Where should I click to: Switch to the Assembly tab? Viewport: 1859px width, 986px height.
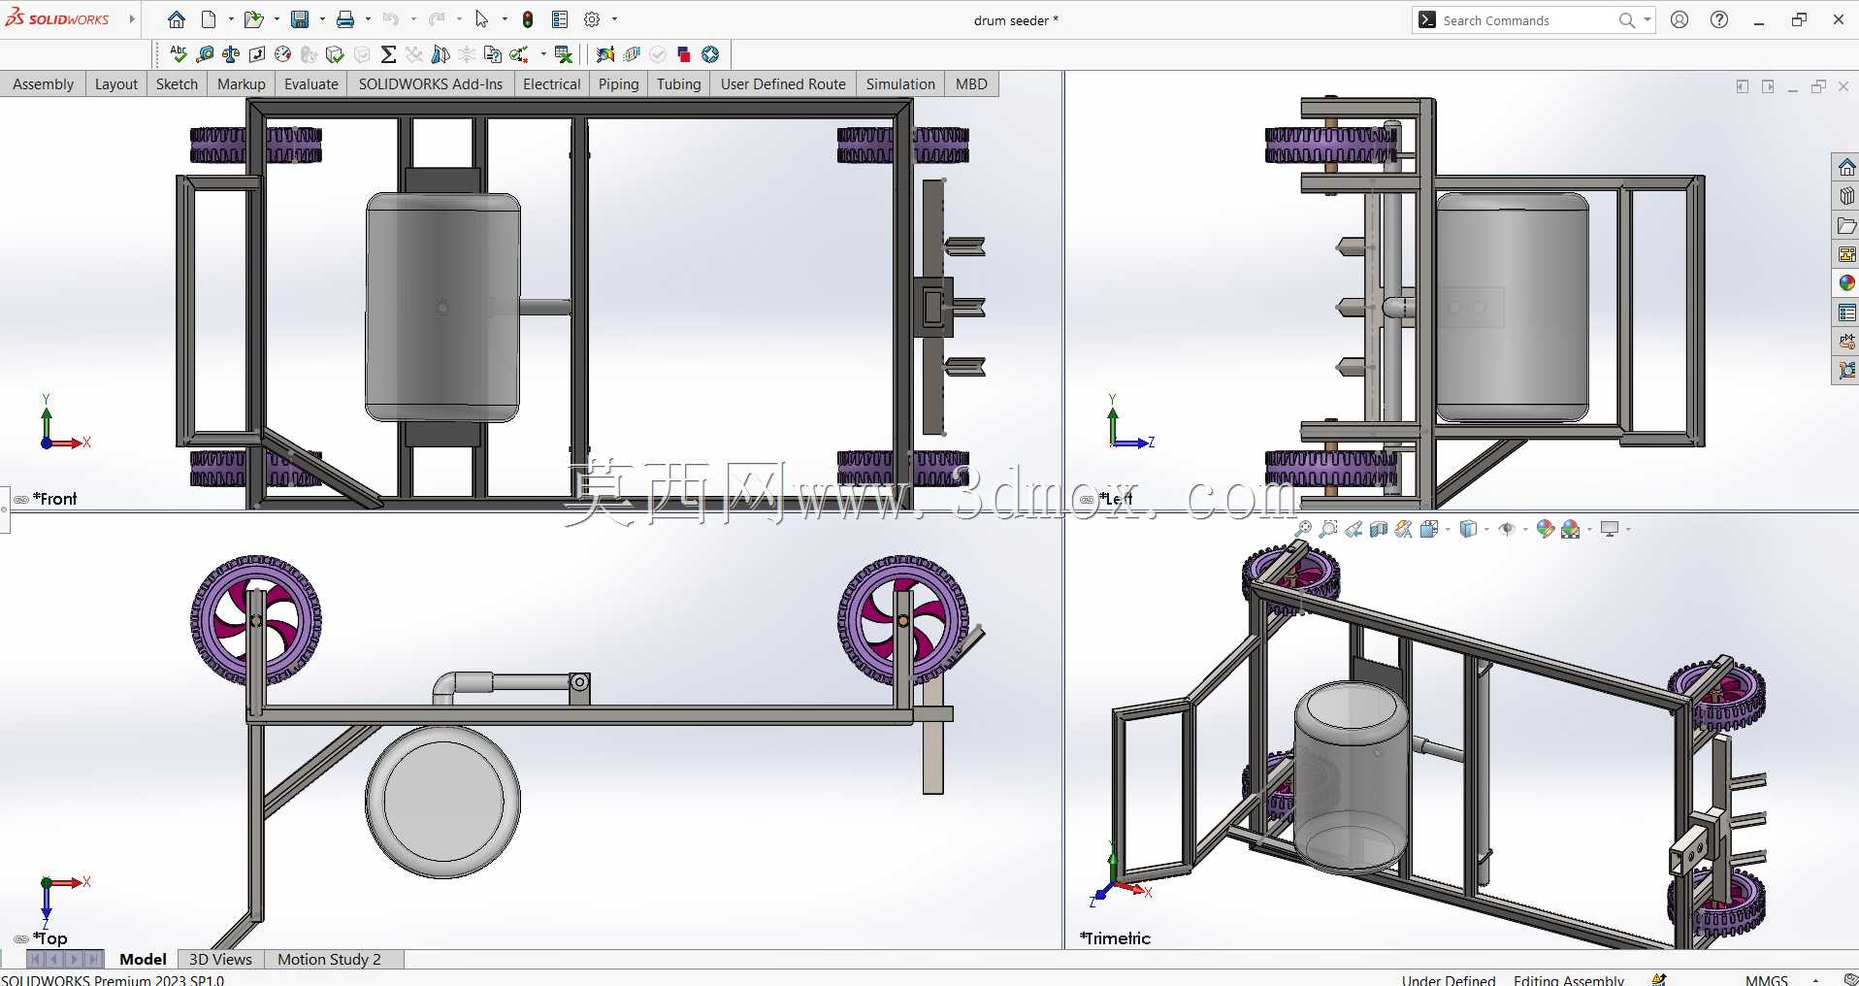click(44, 84)
